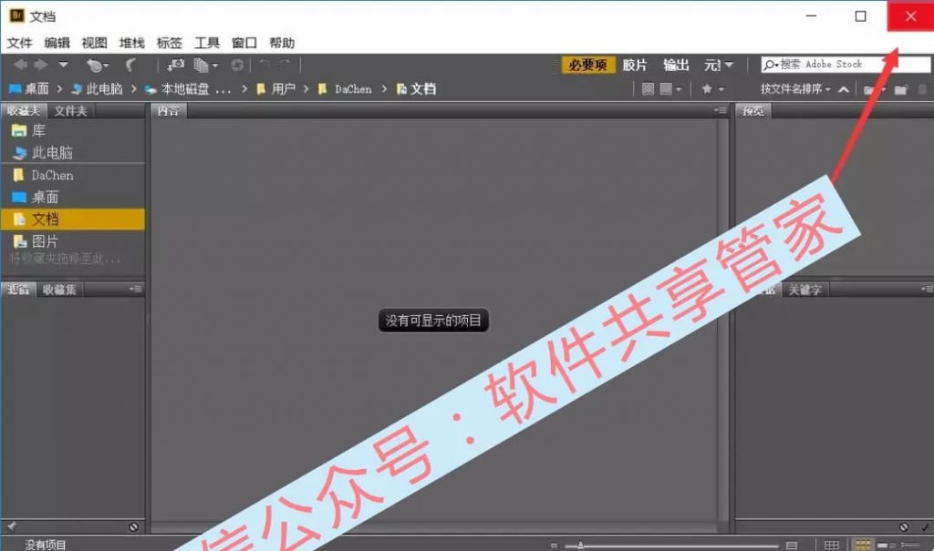Switch to 必要项 workspace
Screen dimensions: 934x551
[x=587, y=65]
